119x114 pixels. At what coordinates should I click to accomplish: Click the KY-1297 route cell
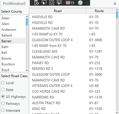coord(96,52)
